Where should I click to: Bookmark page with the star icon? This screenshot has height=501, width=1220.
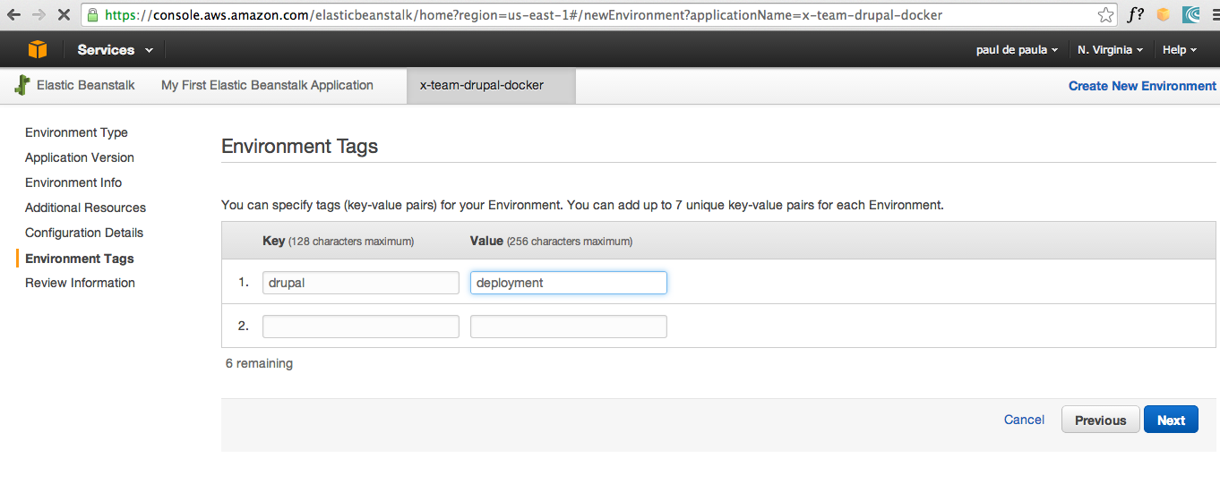[1106, 14]
